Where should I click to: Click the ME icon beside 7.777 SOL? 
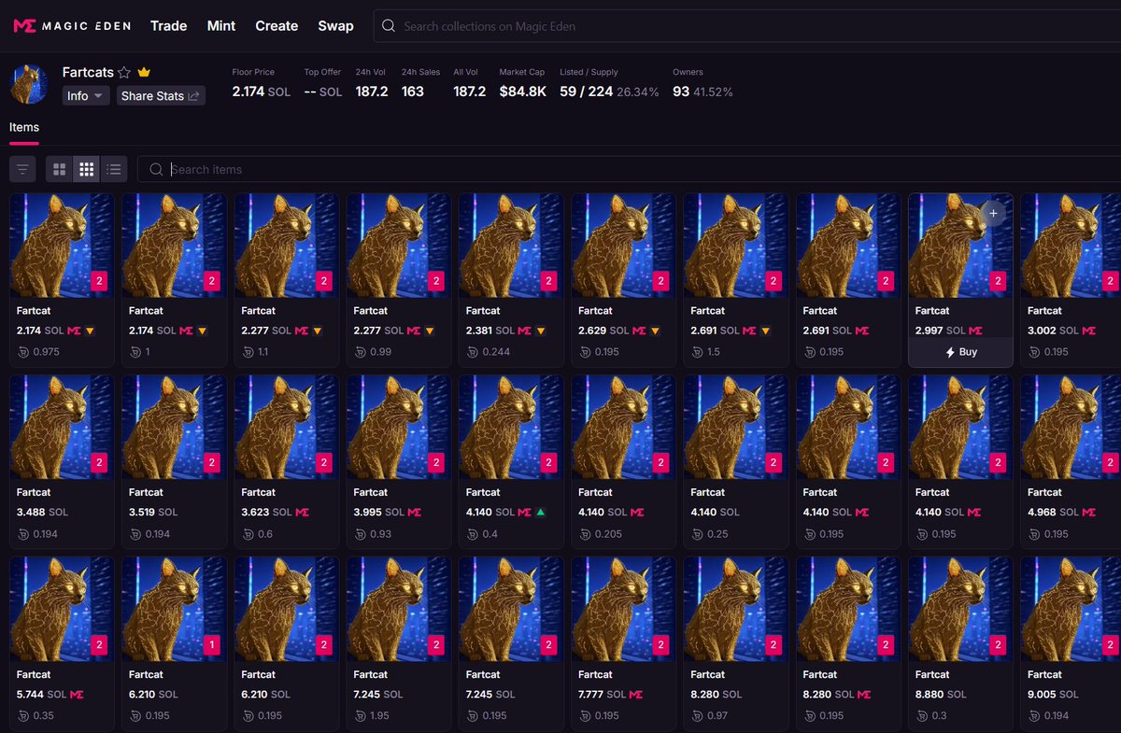638,694
